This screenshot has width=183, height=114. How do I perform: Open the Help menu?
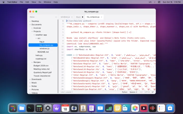(56, 2)
